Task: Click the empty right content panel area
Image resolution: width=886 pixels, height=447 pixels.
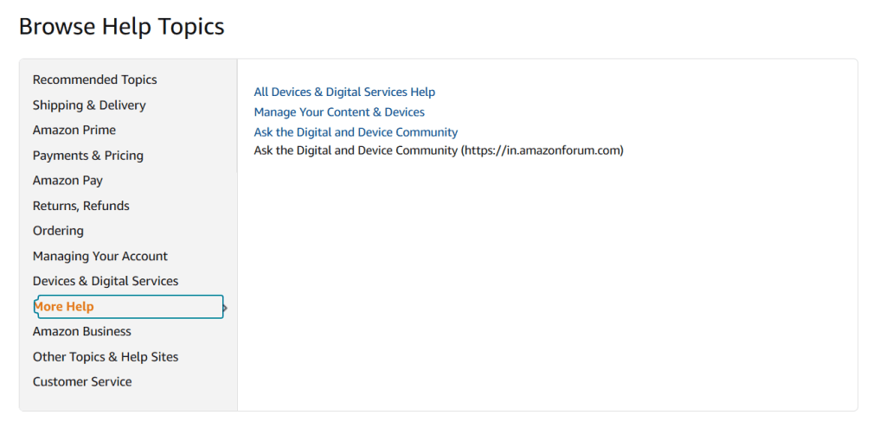Action: [x=547, y=282]
